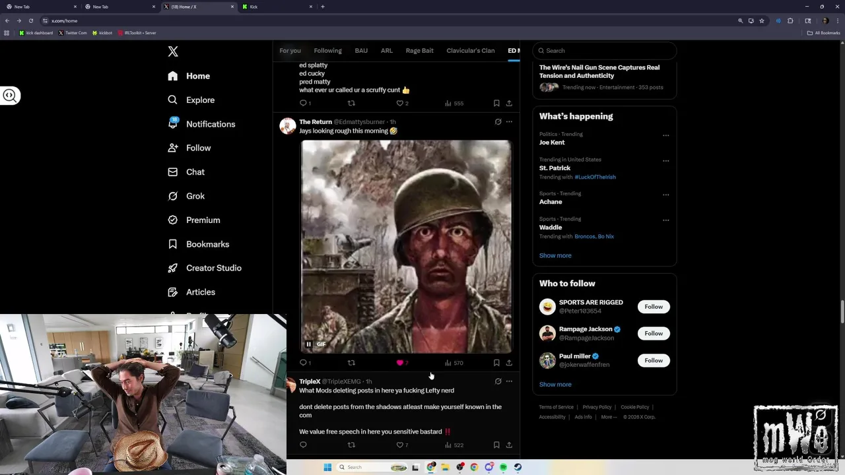Image resolution: width=845 pixels, height=475 pixels.
Task: Open the All Bookmarks folder
Action: tap(824, 32)
